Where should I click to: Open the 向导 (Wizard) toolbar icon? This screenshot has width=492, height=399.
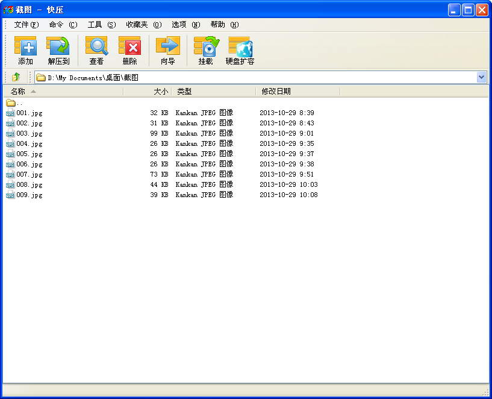pyautogui.click(x=167, y=47)
